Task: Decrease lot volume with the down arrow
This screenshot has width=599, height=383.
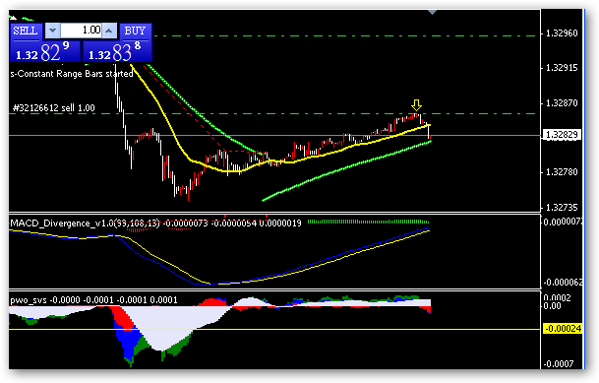Action: (x=53, y=31)
